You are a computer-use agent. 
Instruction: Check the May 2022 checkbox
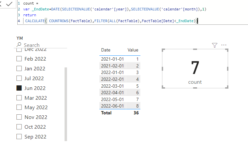(x=19, y=107)
